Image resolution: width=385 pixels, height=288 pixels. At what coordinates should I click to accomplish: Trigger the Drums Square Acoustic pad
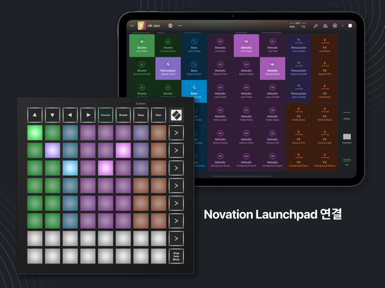coord(142,68)
